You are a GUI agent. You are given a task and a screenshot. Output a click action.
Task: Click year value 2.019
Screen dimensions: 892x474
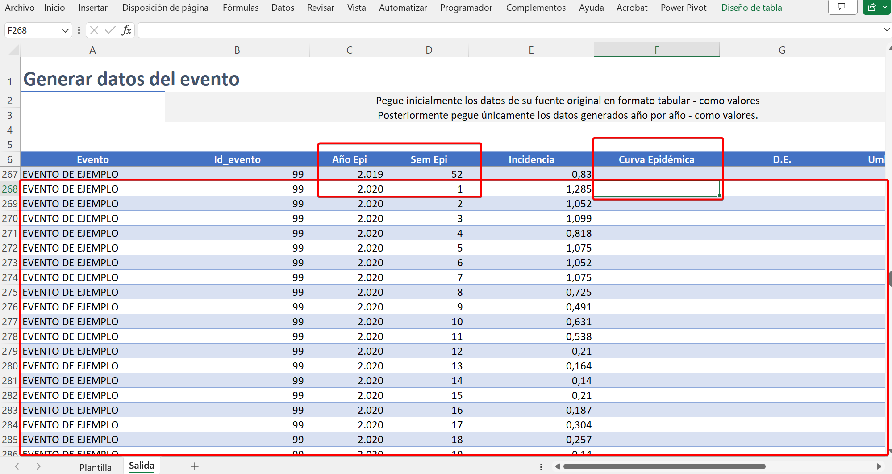pyautogui.click(x=371, y=174)
